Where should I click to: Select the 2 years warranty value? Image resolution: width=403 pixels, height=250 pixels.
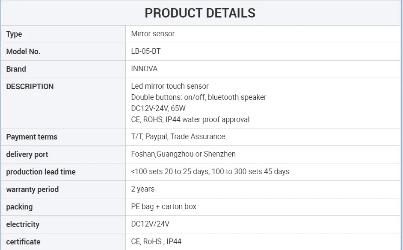143,189
